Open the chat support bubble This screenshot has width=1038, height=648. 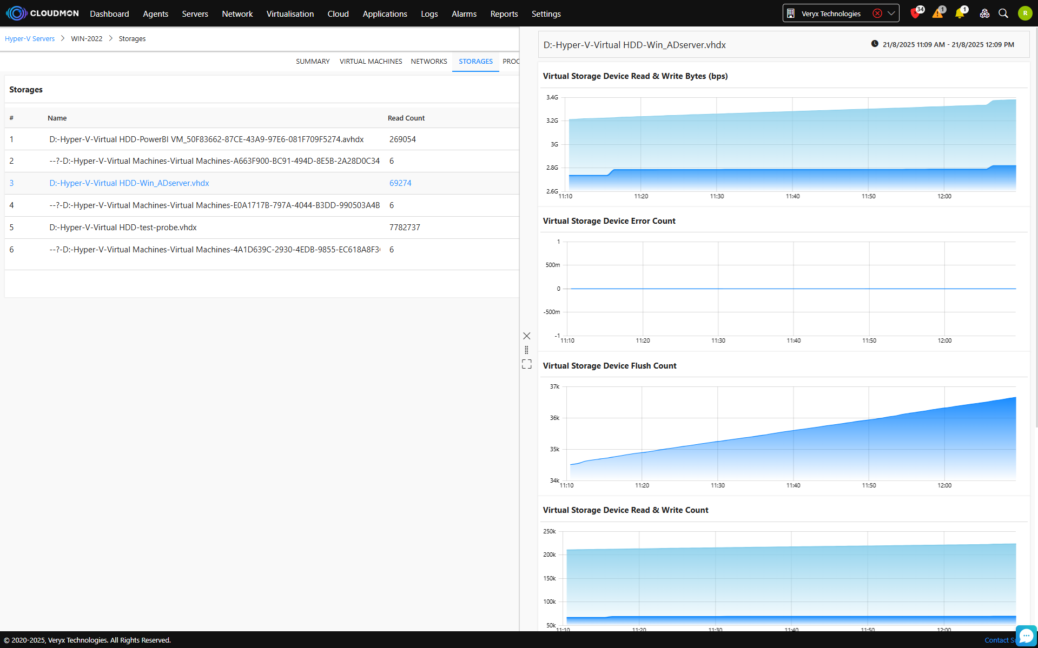tap(1026, 636)
